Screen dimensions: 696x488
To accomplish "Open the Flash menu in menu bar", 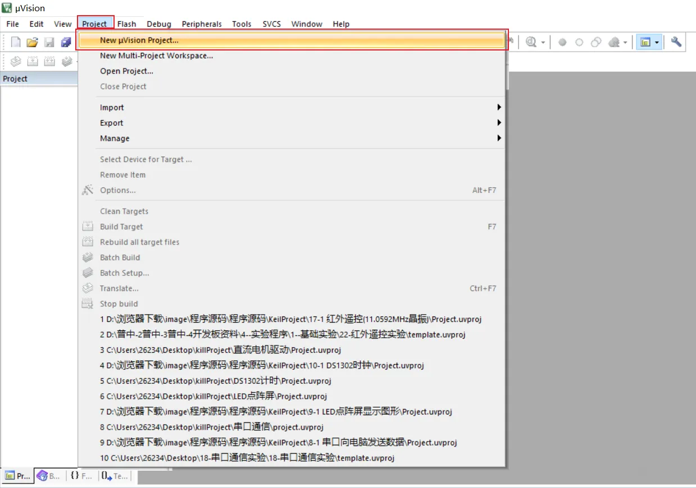I will coord(126,24).
